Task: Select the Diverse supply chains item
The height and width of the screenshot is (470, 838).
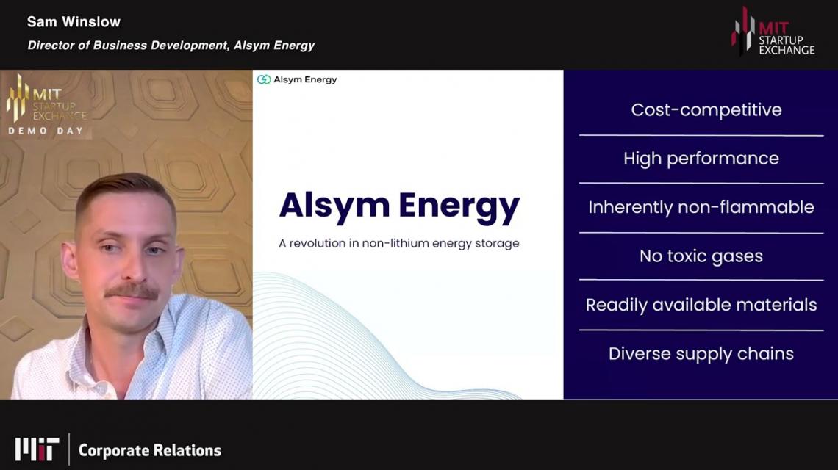Action: 701,354
